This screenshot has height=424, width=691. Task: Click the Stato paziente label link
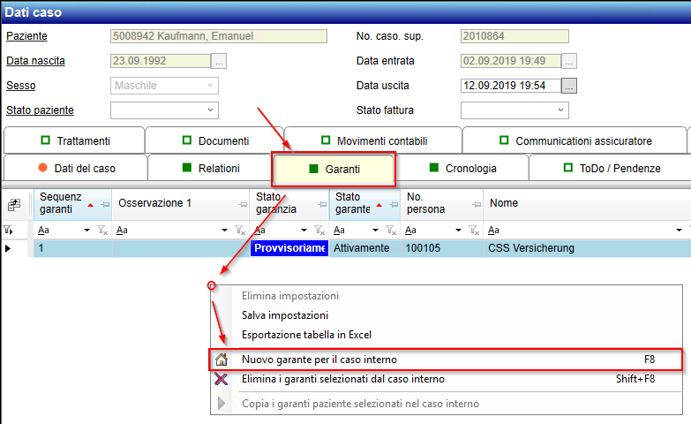point(40,110)
